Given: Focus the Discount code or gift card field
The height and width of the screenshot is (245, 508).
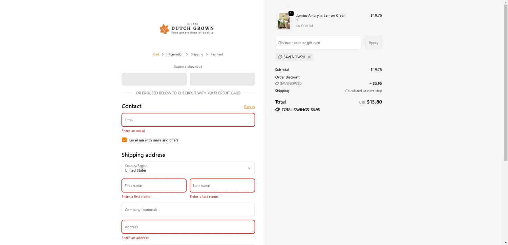Looking at the screenshot, I should coord(318,43).
